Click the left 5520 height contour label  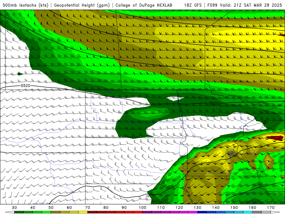click(25, 86)
